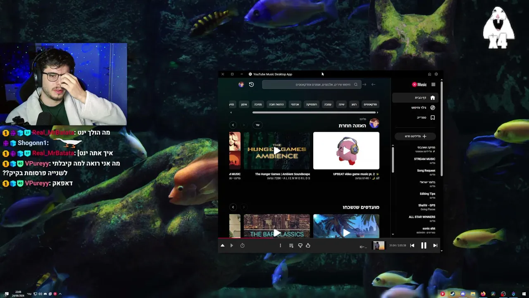
Task: Go forward with the right arrow near search
Action: (x=364, y=84)
